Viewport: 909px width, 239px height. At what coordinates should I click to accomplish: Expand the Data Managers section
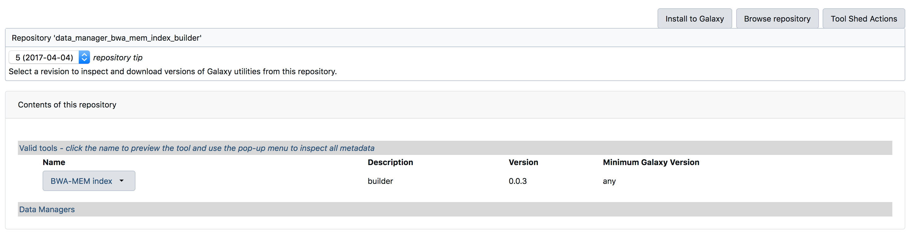click(47, 209)
